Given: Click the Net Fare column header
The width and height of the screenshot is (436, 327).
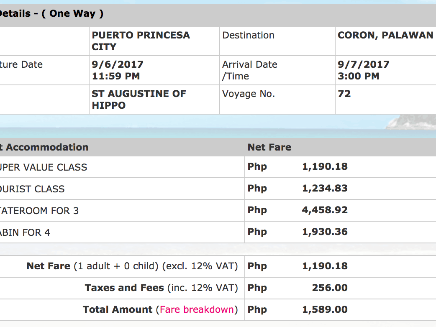Looking at the screenshot, I should [x=269, y=147].
